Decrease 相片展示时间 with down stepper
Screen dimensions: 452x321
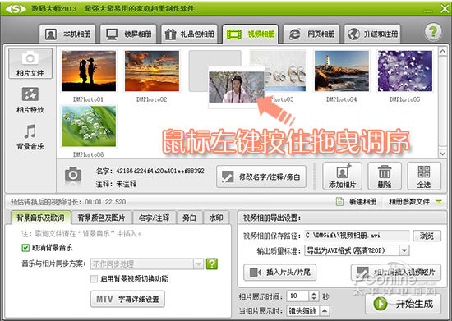pos(314,299)
